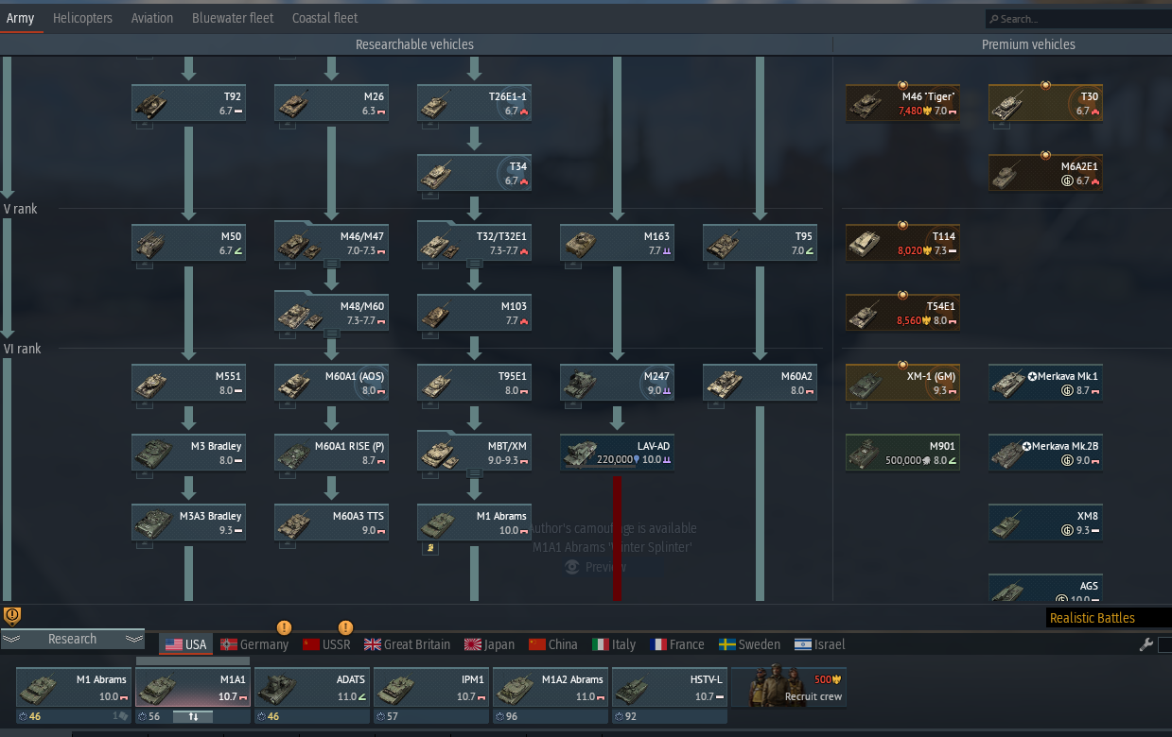Open the Bluewater fleet tab
The height and width of the screenshot is (737, 1172).
233,18
